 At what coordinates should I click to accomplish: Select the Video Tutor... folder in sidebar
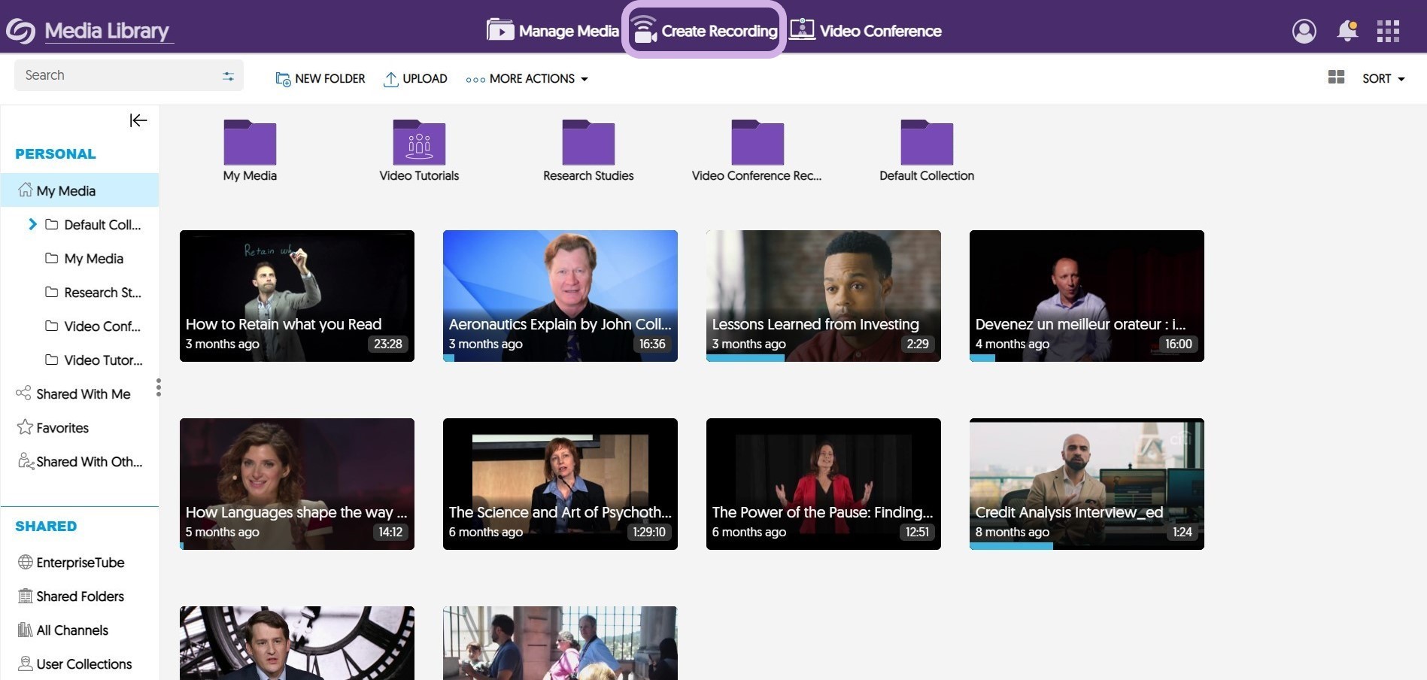[93, 360]
